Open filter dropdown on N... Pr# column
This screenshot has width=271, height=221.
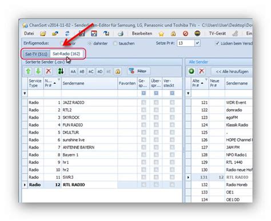[x=59, y=79]
